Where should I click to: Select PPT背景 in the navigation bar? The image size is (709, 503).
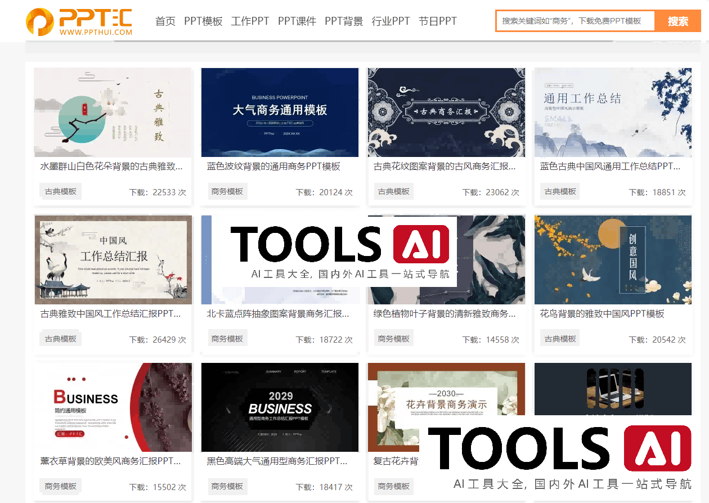(344, 21)
